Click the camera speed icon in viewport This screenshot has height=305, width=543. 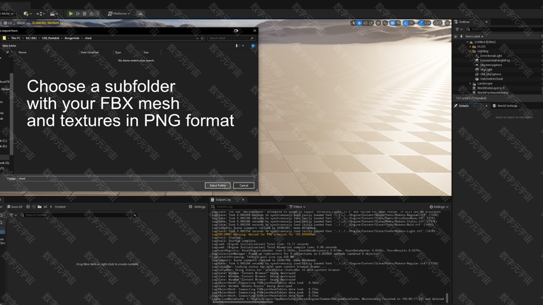point(437,23)
